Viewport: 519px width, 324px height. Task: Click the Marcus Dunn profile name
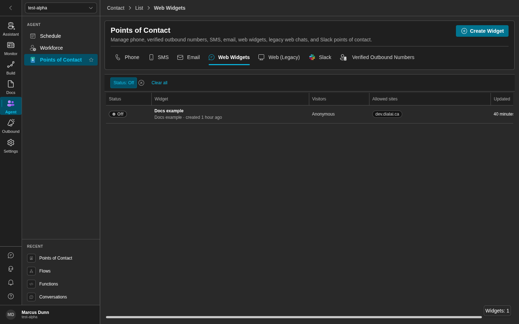(35, 312)
